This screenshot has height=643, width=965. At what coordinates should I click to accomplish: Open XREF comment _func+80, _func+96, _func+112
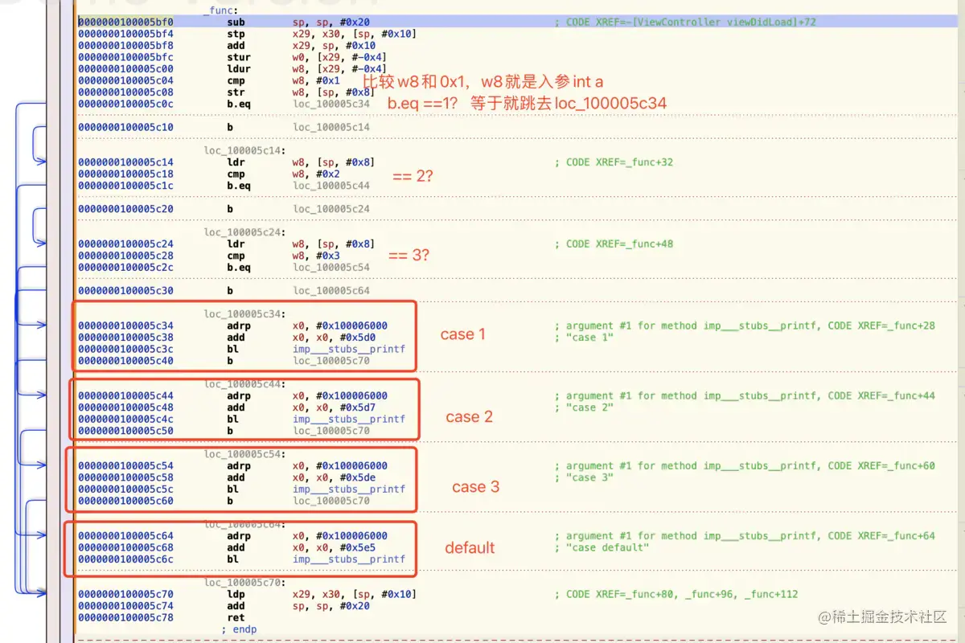[x=676, y=595]
